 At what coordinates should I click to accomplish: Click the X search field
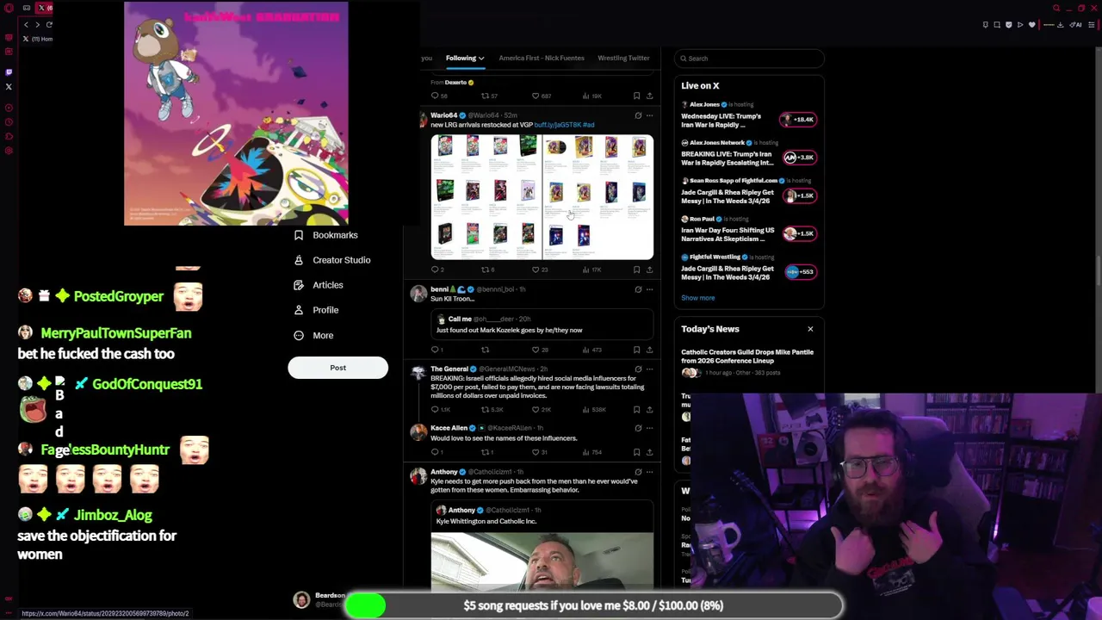point(749,59)
